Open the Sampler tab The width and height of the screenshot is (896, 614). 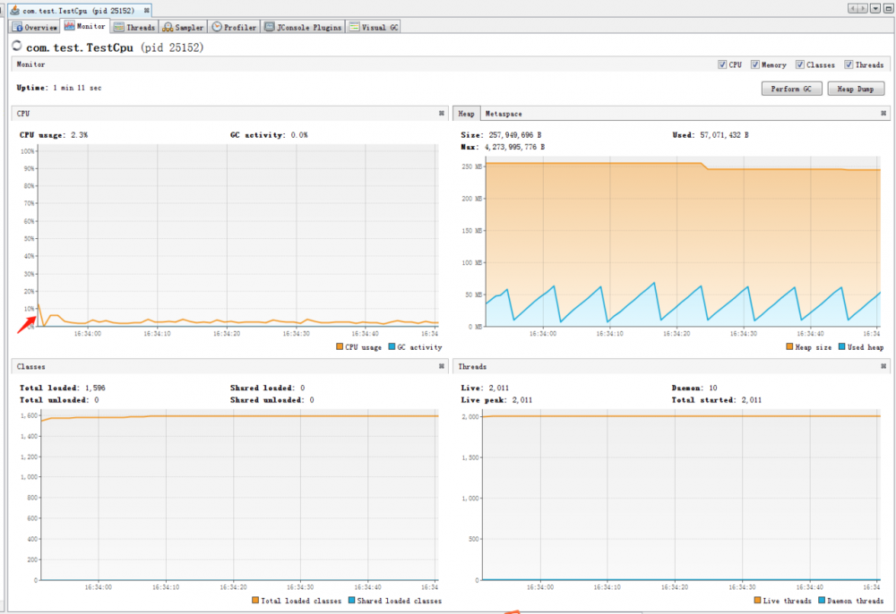[x=183, y=27]
